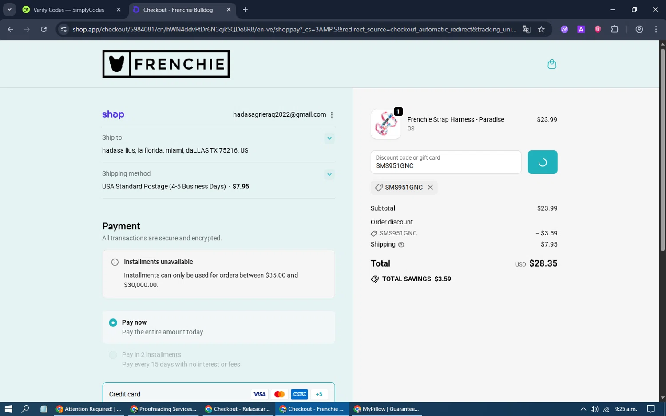Reload the checkout page
666x416 pixels.
click(x=44, y=29)
